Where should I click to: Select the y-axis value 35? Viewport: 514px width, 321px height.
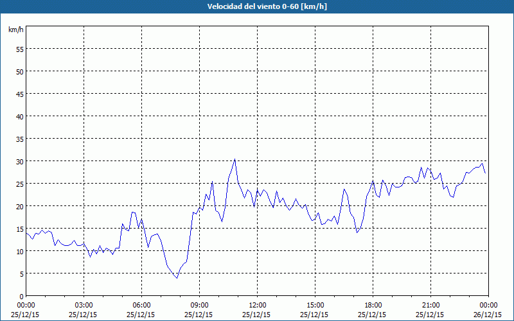[x=20, y=139]
